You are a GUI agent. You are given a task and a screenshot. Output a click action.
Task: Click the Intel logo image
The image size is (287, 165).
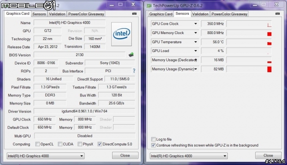tap(122, 34)
